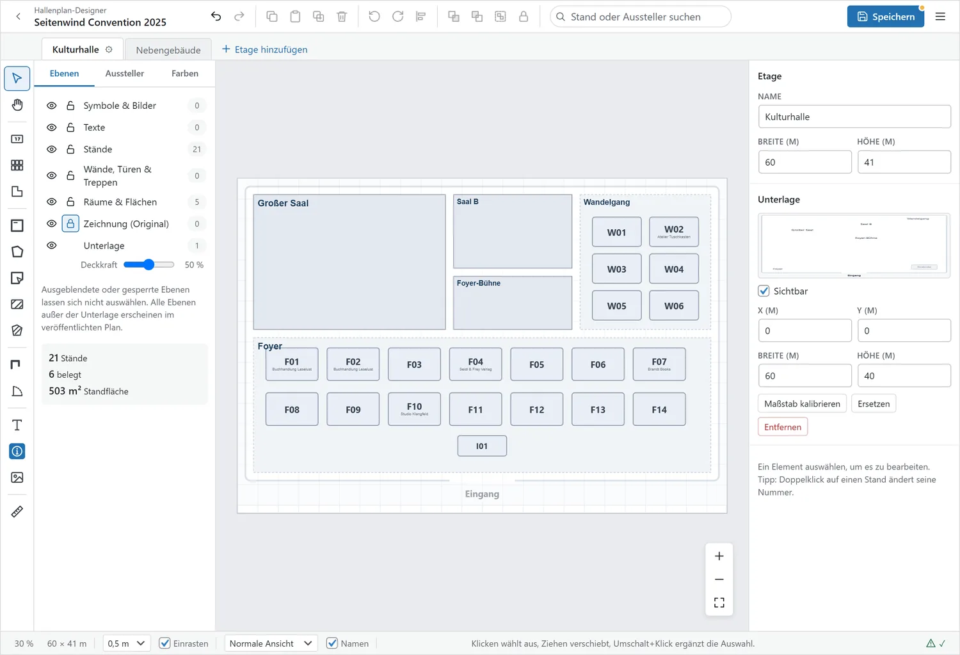Adjust the Deckkraft opacity slider
This screenshot has width=960, height=655.
[x=149, y=264]
